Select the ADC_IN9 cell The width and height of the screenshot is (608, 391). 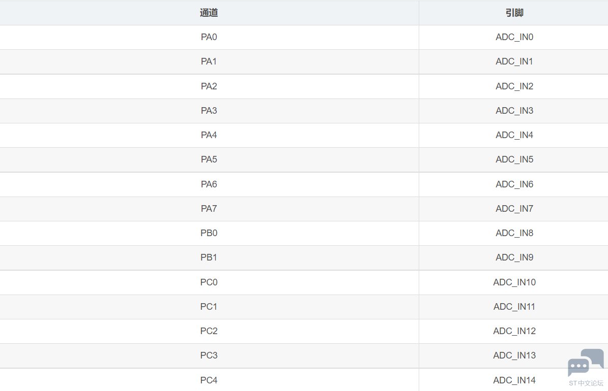[514, 257]
